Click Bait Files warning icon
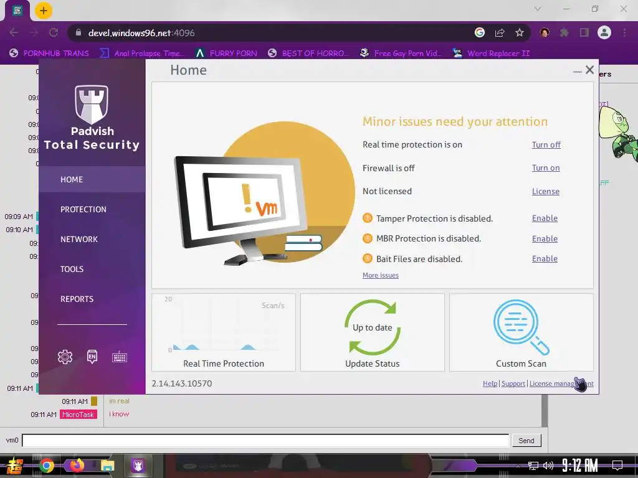This screenshot has height=478, width=638. [368, 258]
